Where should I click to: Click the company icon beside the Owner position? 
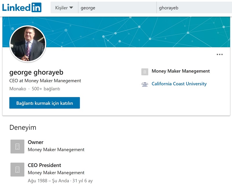tap(17, 146)
